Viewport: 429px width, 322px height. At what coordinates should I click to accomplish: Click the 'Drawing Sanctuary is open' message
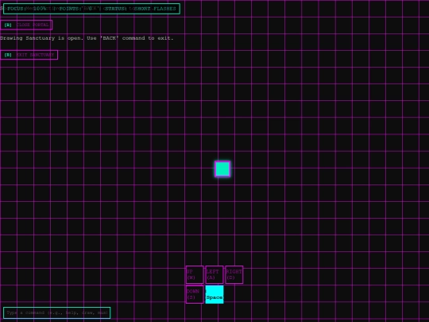click(x=87, y=38)
